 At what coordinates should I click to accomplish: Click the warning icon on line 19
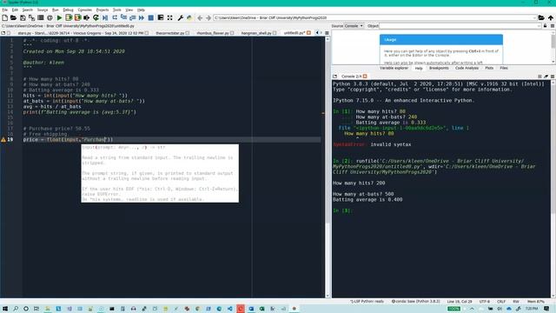point(3,140)
